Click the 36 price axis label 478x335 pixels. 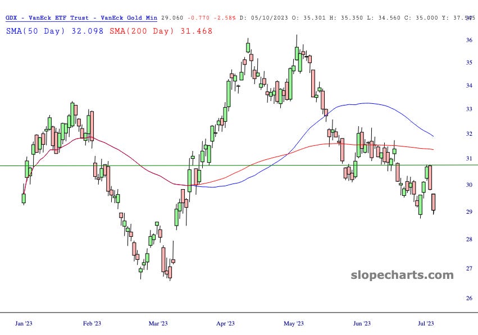point(469,40)
